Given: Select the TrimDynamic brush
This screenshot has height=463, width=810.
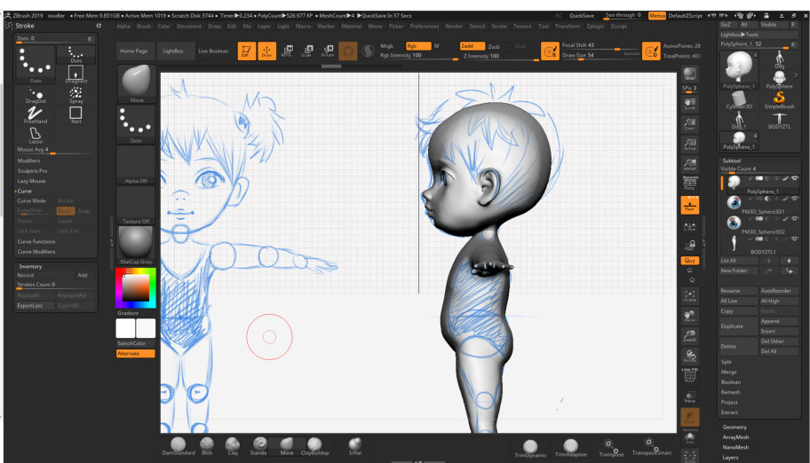Looking at the screenshot, I should pos(530,448).
